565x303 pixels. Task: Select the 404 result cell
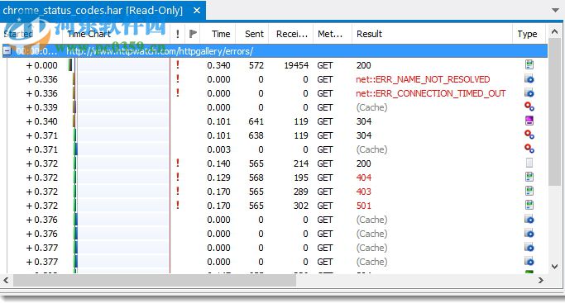click(x=364, y=178)
